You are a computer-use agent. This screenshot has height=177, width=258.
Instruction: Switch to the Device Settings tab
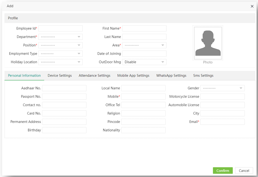pyautogui.click(x=60, y=76)
